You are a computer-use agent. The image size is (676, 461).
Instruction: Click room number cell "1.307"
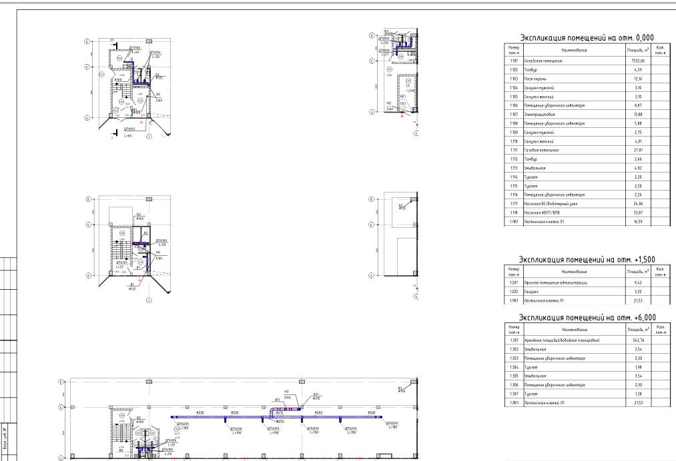(x=515, y=394)
